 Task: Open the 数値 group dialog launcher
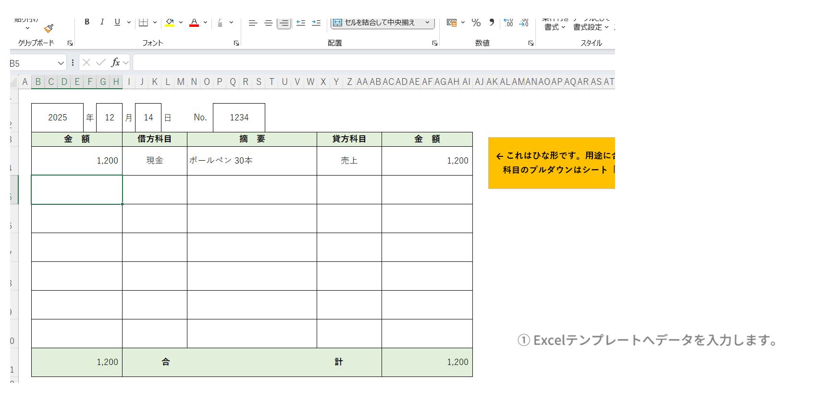click(x=531, y=43)
